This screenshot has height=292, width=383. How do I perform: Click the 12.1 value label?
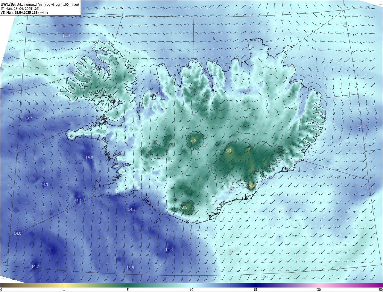(370, 188)
